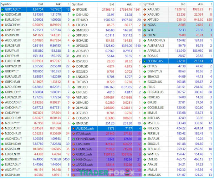The height and width of the screenshot is (179, 214).
Task: Select the GBPNZD.tff symbol
Action: (13, 66)
